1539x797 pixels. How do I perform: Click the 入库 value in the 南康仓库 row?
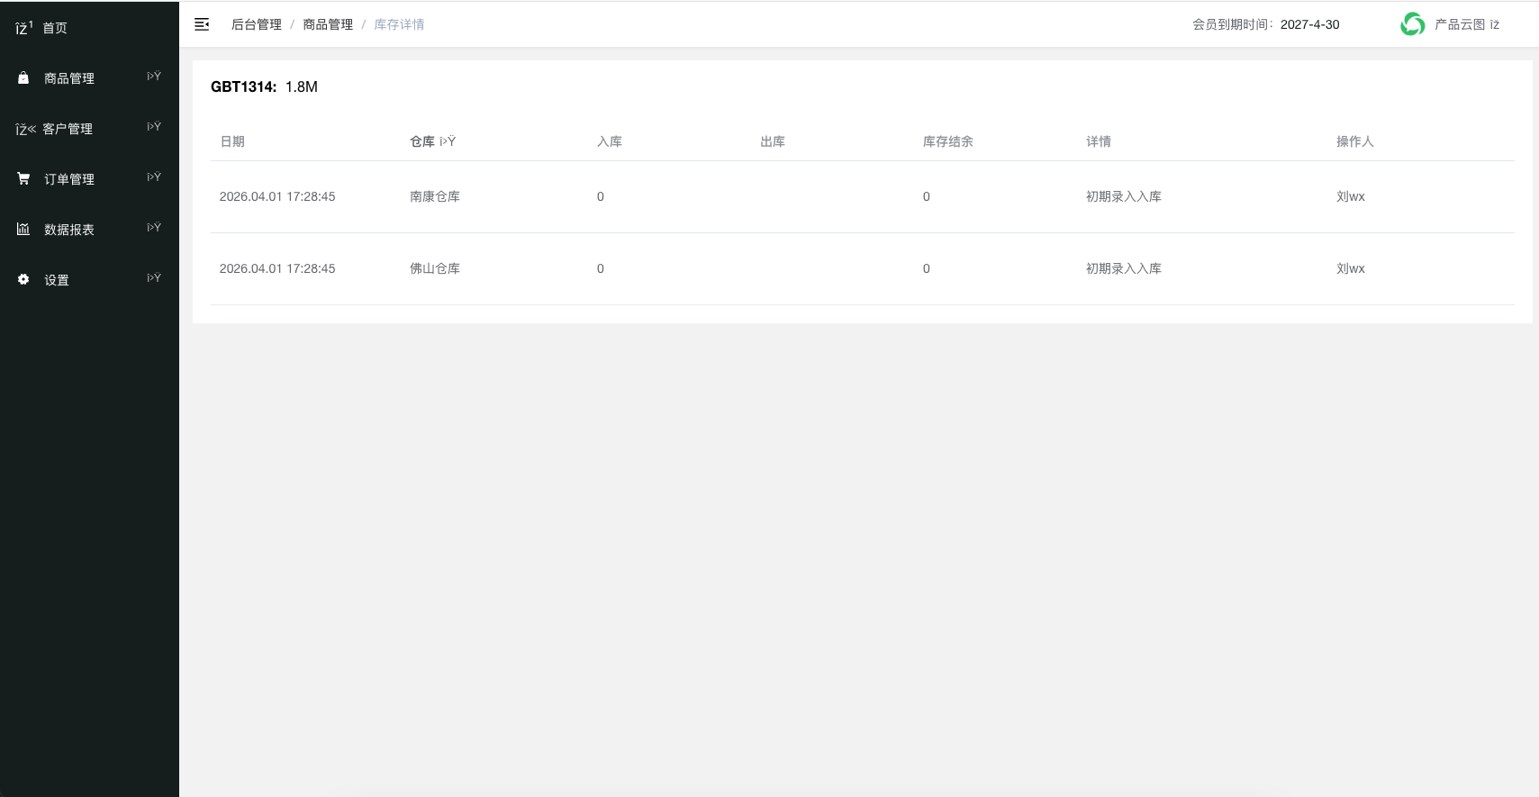pyautogui.click(x=601, y=196)
